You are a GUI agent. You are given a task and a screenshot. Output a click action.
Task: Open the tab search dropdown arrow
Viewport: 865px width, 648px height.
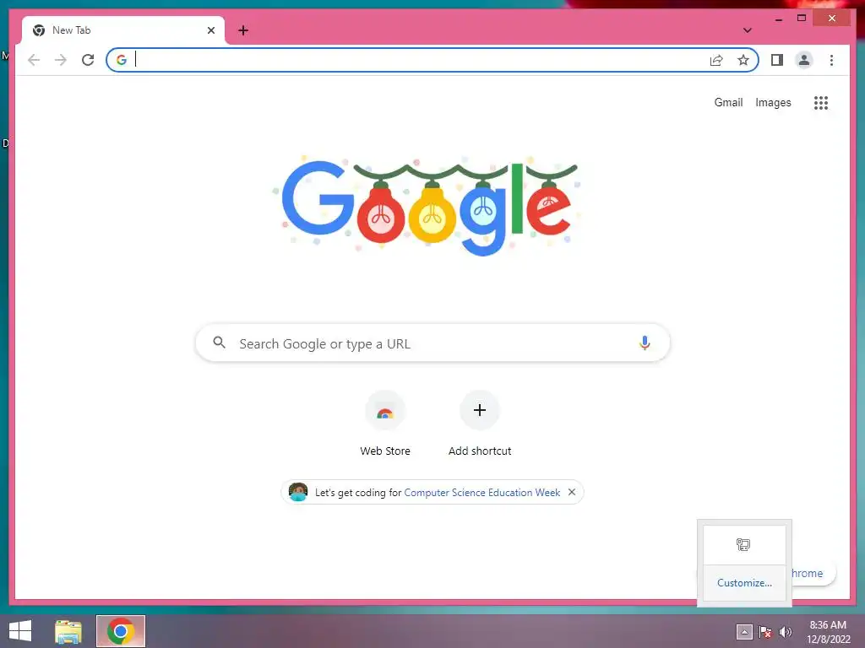[x=747, y=30]
